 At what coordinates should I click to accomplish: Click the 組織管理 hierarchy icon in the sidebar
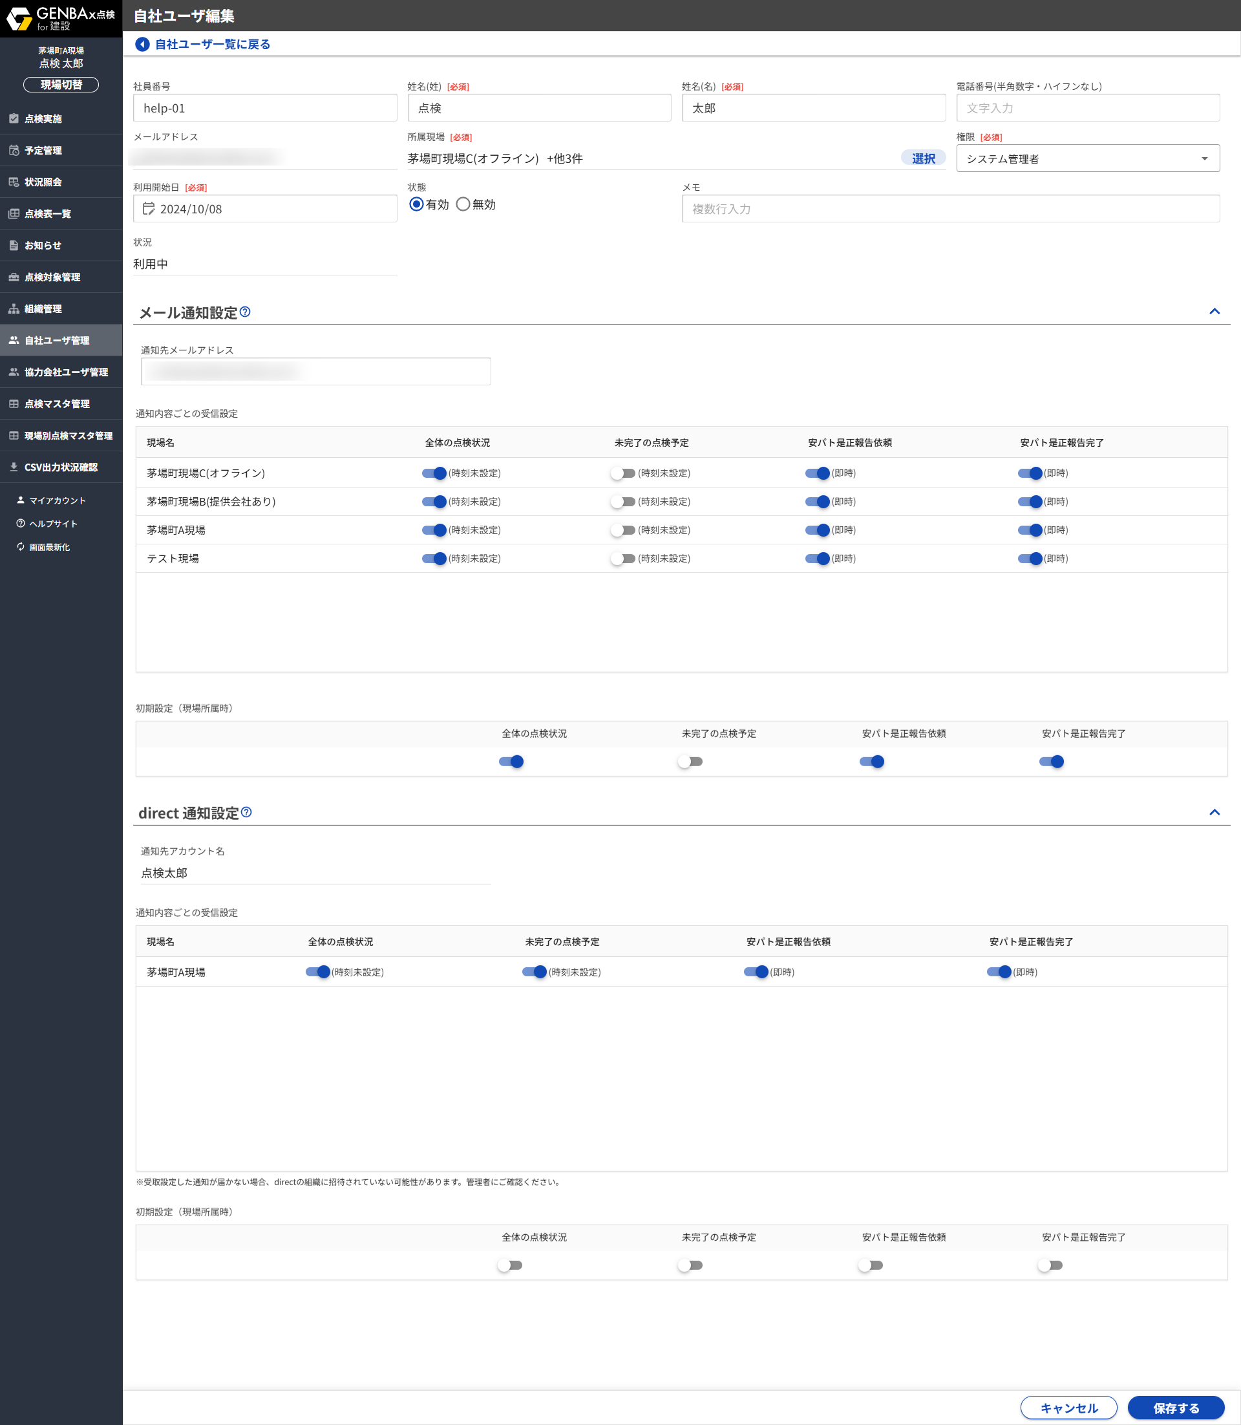tap(14, 309)
